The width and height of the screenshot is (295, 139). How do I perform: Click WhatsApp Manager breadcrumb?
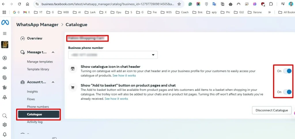(37, 25)
